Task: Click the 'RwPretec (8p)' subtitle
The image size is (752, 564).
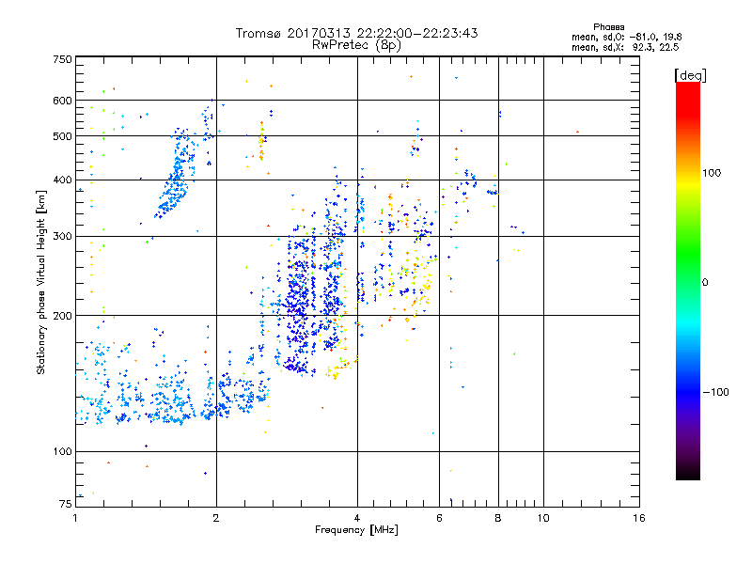Action: tap(356, 45)
